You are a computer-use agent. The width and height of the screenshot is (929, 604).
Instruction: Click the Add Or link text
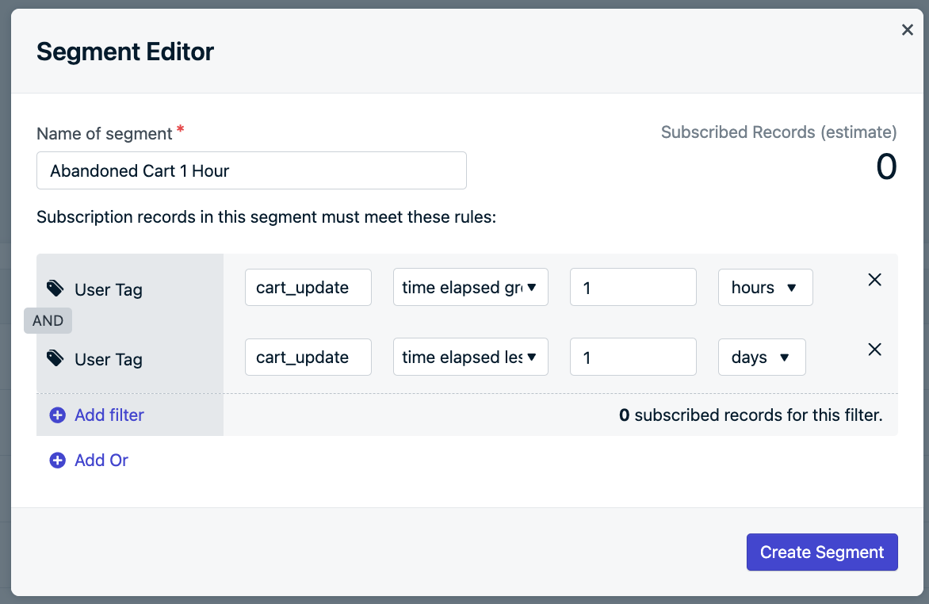click(101, 461)
